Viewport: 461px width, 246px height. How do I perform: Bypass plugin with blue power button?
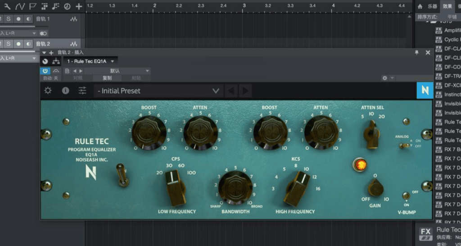tap(45, 71)
